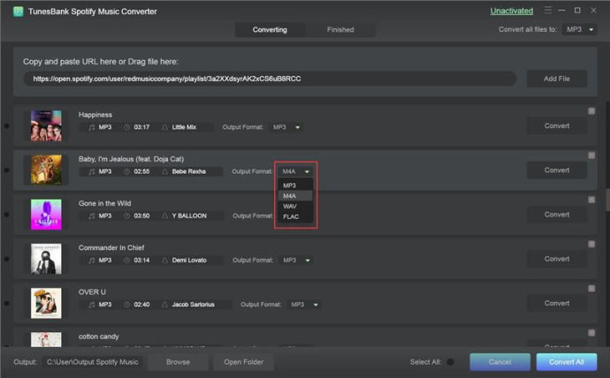Image resolution: width=610 pixels, height=378 pixels.
Task: Open Output Format dropdown for OVER U
Action: 305,305
